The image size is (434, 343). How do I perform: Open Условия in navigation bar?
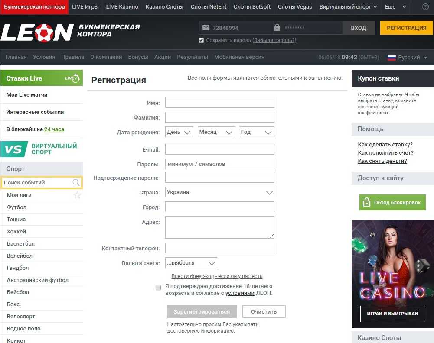[44, 57]
